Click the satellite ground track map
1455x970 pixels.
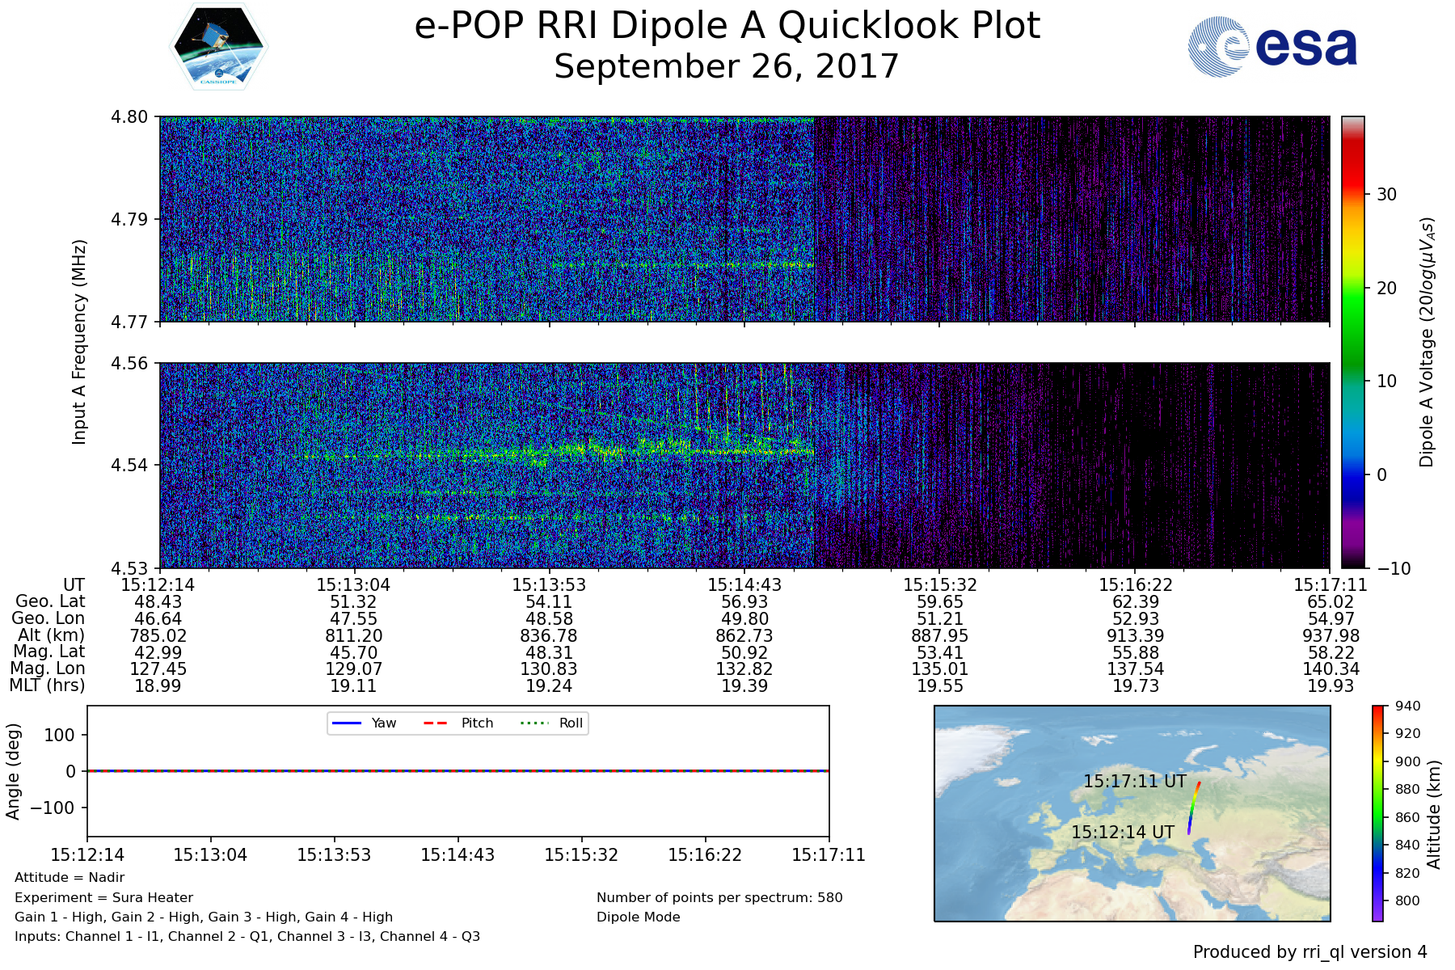1132,813
